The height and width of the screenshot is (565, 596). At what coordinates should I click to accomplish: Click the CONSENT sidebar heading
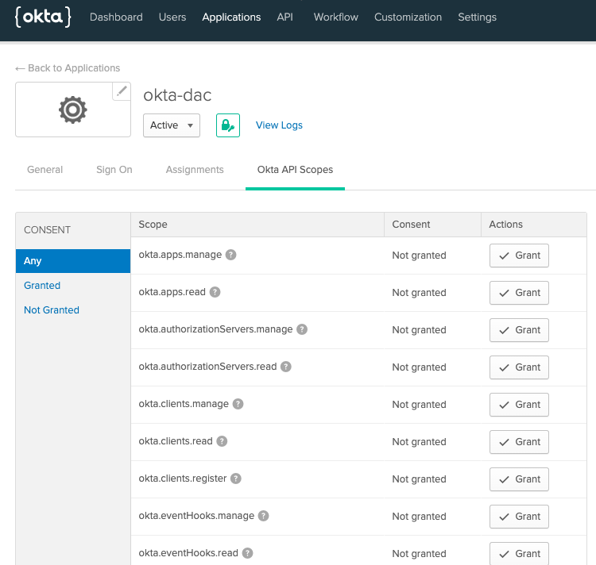[x=47, y=230]
